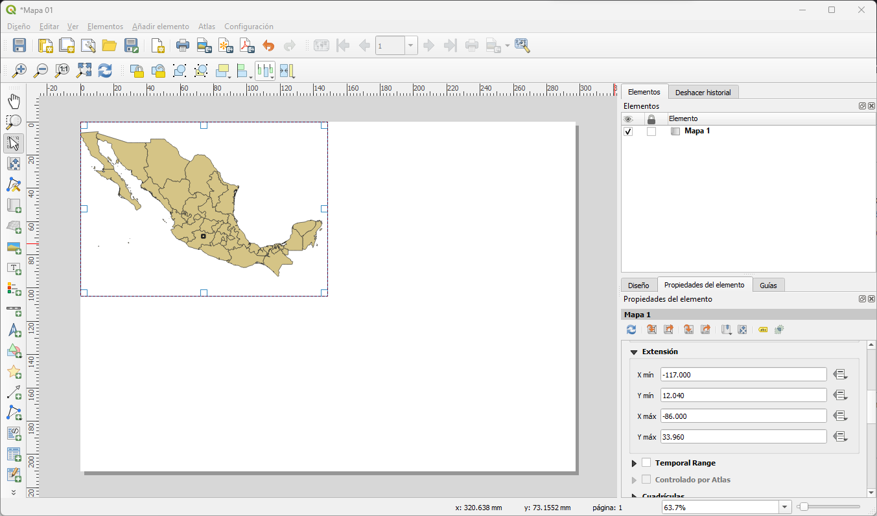Open the Configuración menu

pos(249,27)
